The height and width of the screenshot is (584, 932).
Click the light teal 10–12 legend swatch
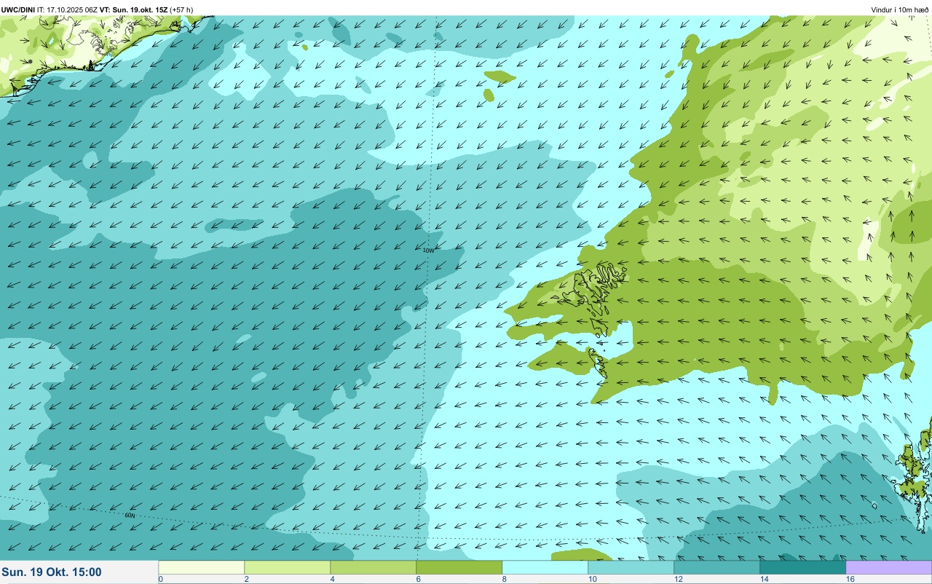pyautogui.click(x=631, y=567)
